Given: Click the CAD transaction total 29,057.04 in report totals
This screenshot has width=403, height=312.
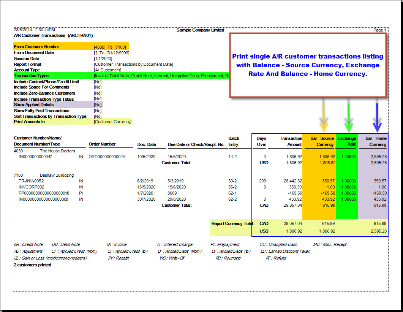Looking at the screenshot, I should 293,223.
